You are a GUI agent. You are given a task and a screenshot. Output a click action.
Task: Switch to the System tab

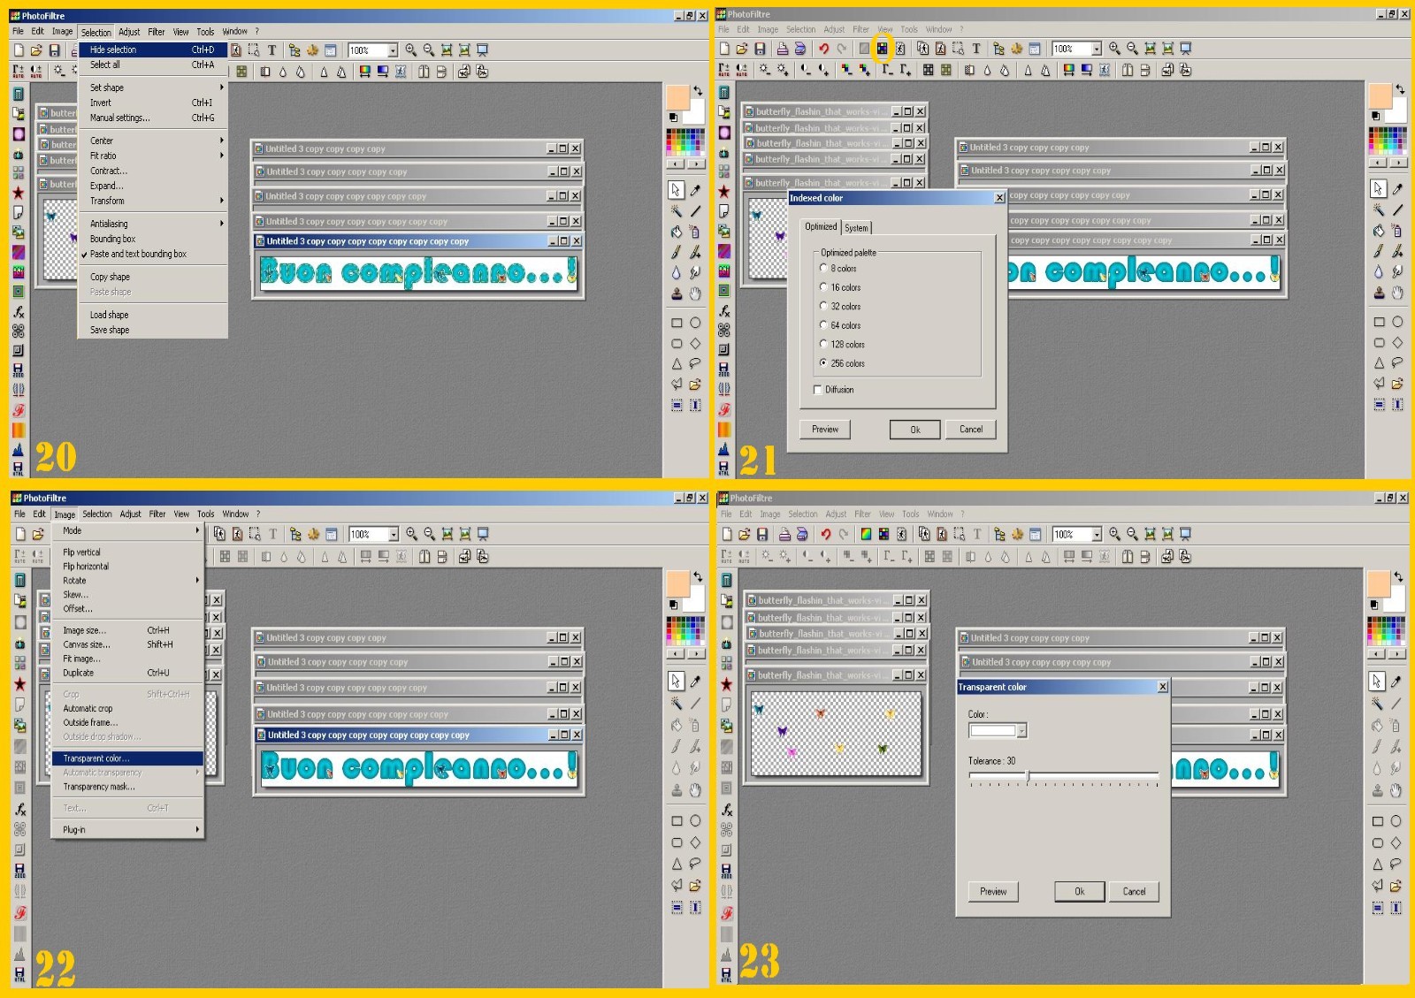click(x=856, y=228)
